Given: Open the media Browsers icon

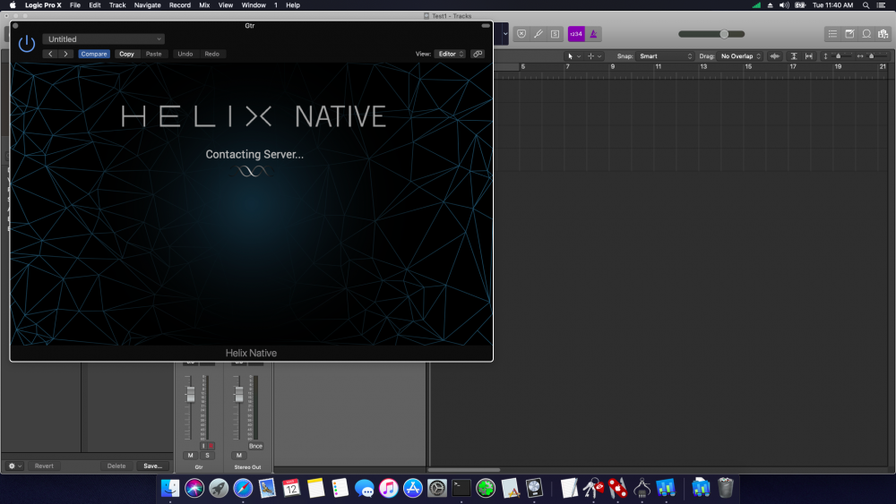Looking at the screenshot, I should [x=883, y=34].
